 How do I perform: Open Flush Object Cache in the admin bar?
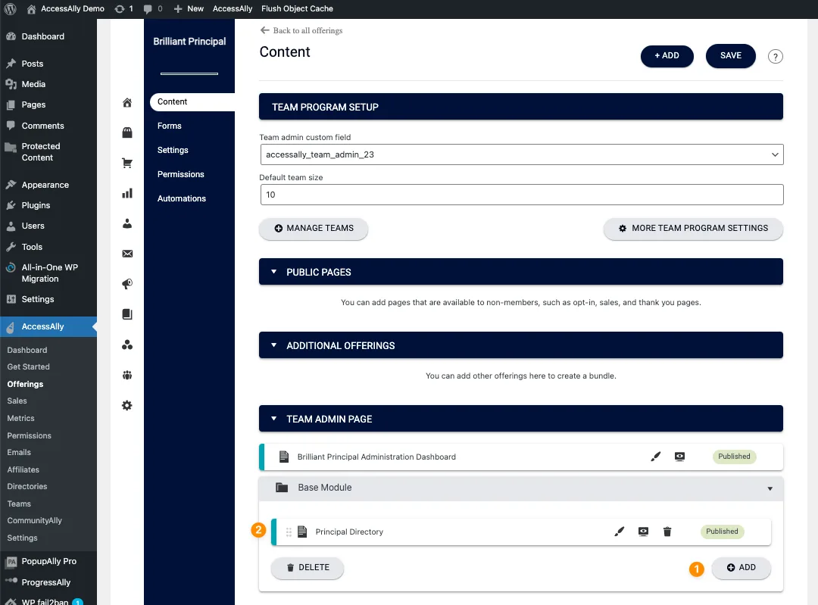[x=297, y=8]
